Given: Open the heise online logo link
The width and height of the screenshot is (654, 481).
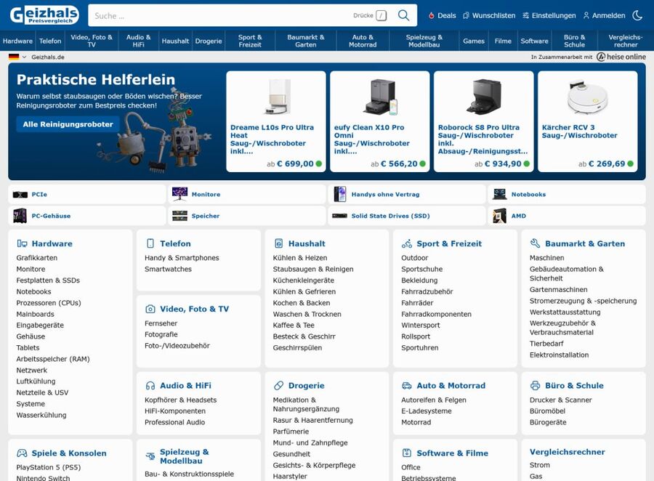Looking at the screenshot, I should 621,57.
